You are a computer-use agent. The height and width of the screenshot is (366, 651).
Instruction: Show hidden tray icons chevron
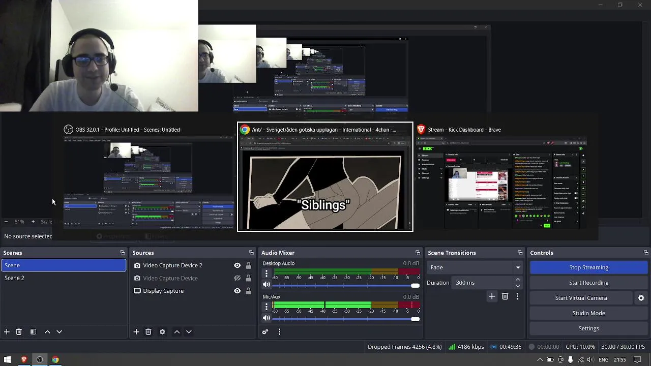click(x=540, y=360)
